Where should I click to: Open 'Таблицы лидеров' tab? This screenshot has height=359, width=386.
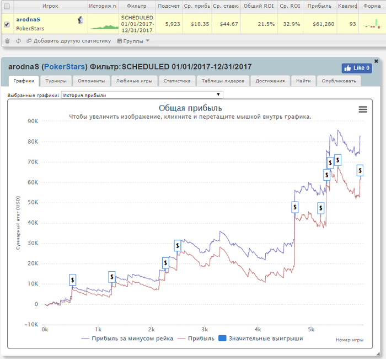223,81
